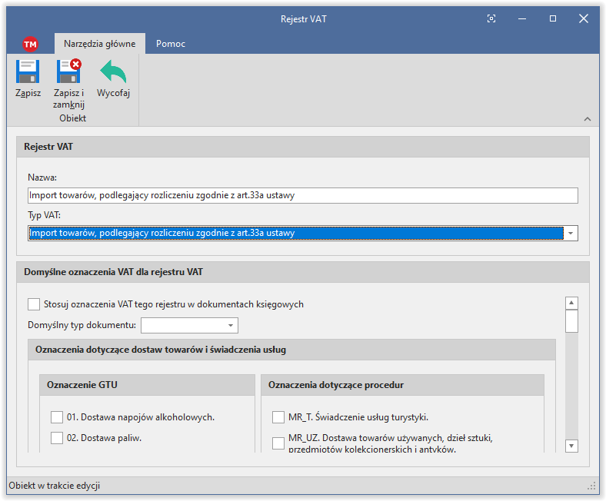606x501 pixels.
Task: Check 02. Dostawa paliw option
Action: 57,438
